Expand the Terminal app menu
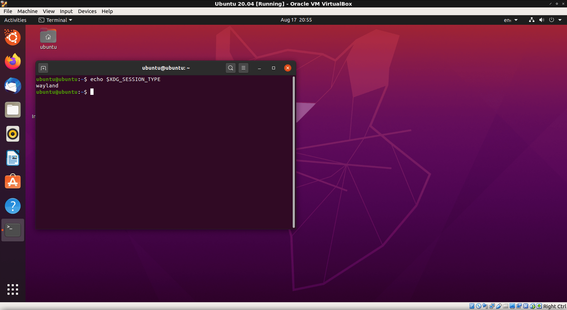This screenshot has height=310, width=567. tap(56, 20)
